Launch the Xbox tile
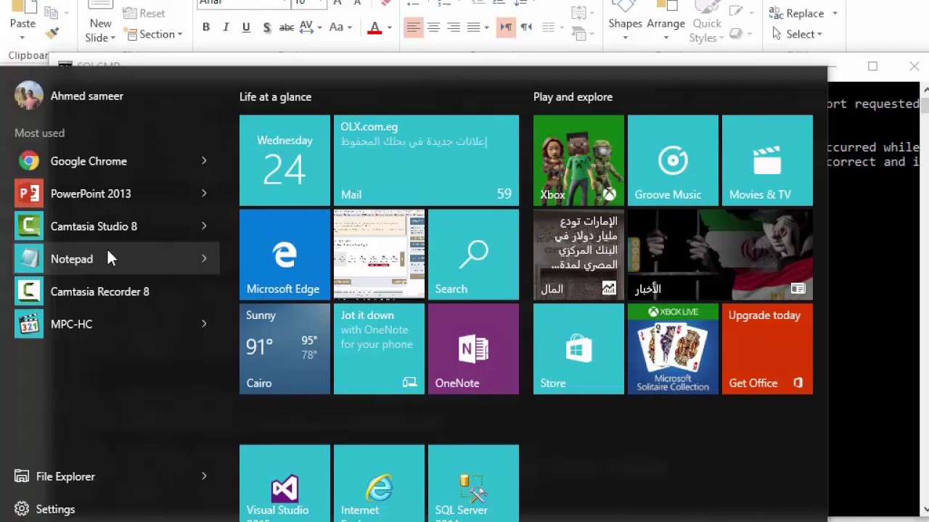This screenshot has width=929, height=522. 578,160
